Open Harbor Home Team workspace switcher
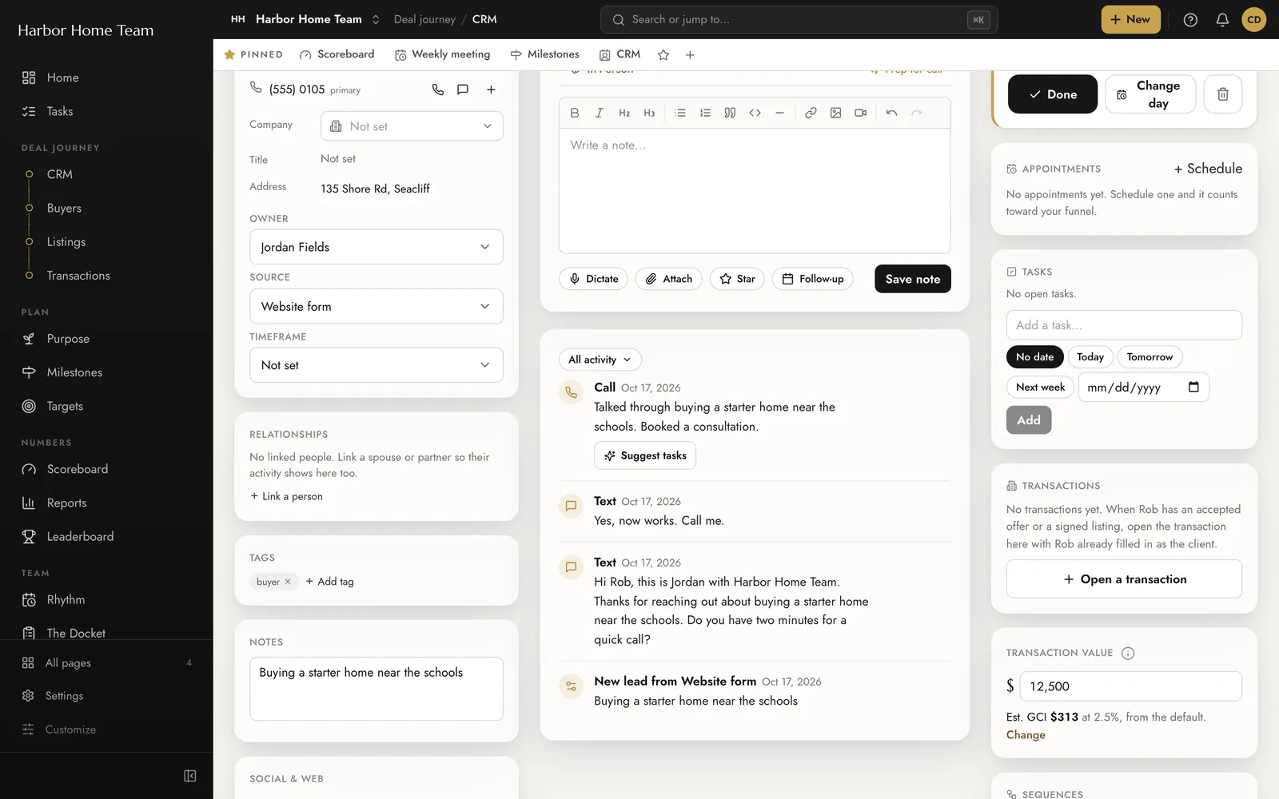Viewport: 1279px width, 799px height. pyautogui.click(x=307, y=19)
